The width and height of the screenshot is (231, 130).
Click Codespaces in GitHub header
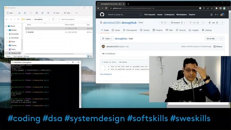pyautogui.click(x=169, y=14)
